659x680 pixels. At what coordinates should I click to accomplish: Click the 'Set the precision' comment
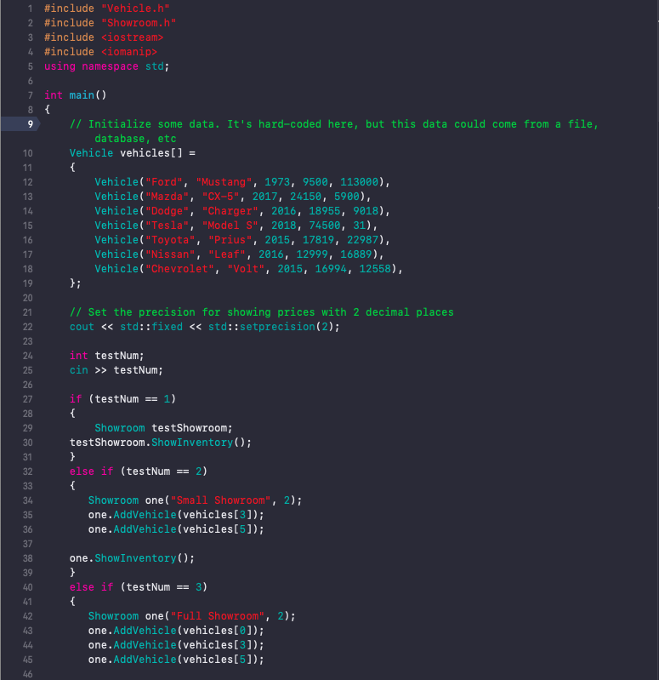pos(261,312)
